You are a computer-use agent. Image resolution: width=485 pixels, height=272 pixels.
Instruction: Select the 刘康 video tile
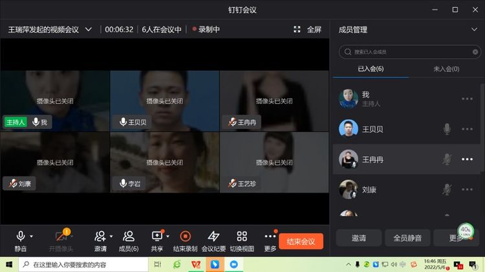click(55, 162)
